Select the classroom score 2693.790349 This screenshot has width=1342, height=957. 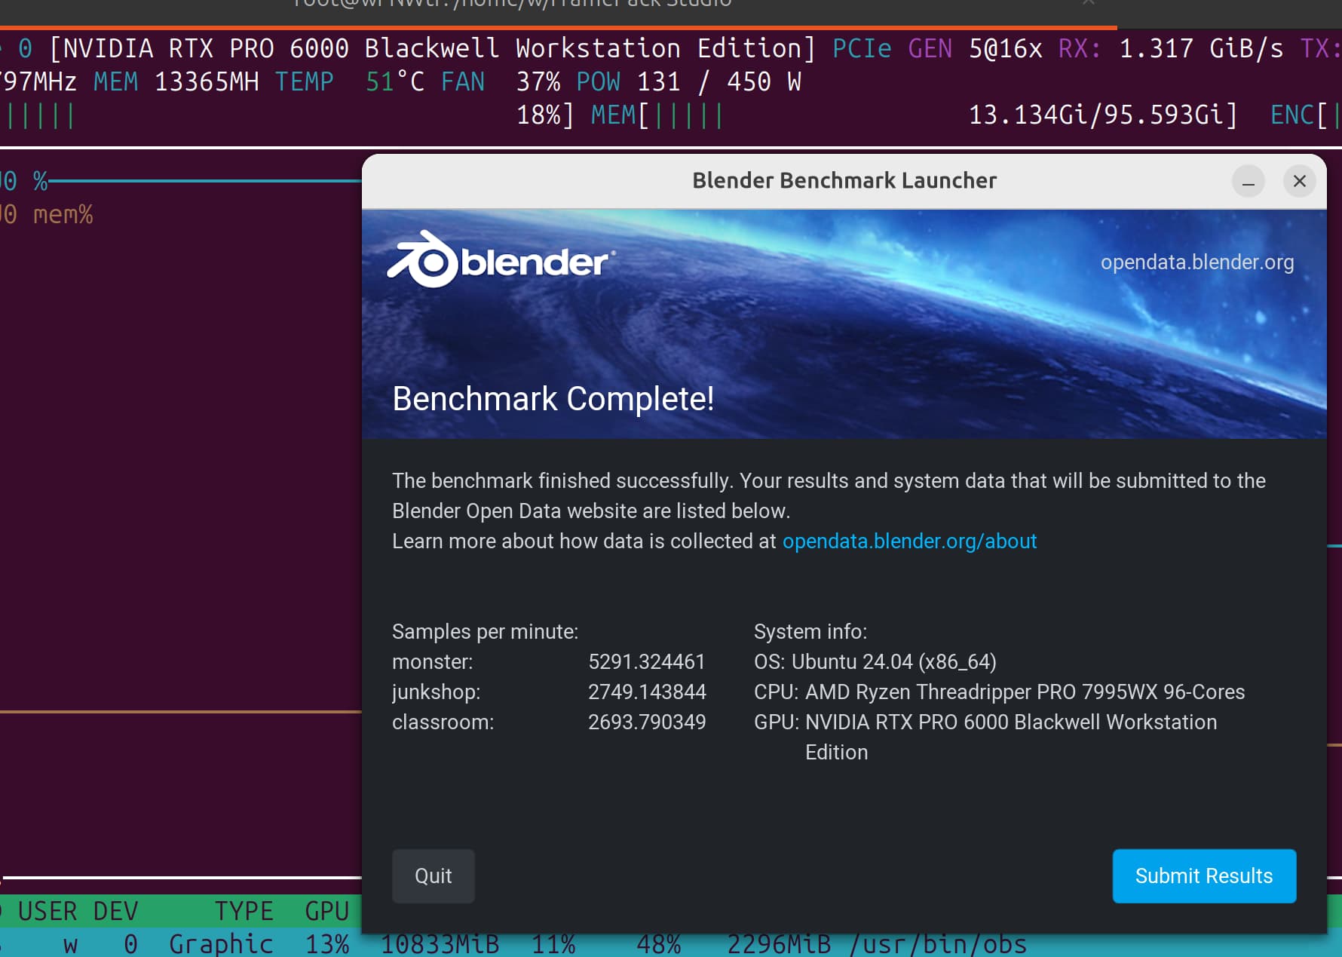click(647, 722)
